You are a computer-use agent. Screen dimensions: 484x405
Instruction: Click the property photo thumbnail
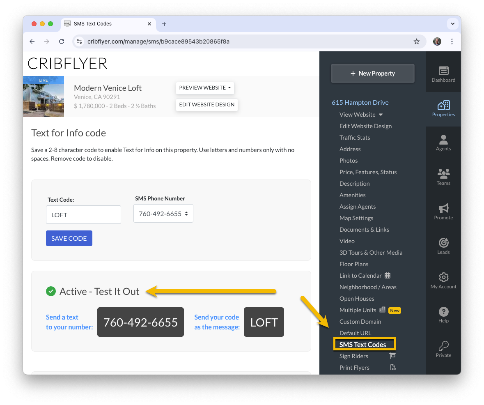[x=44, y=97]
